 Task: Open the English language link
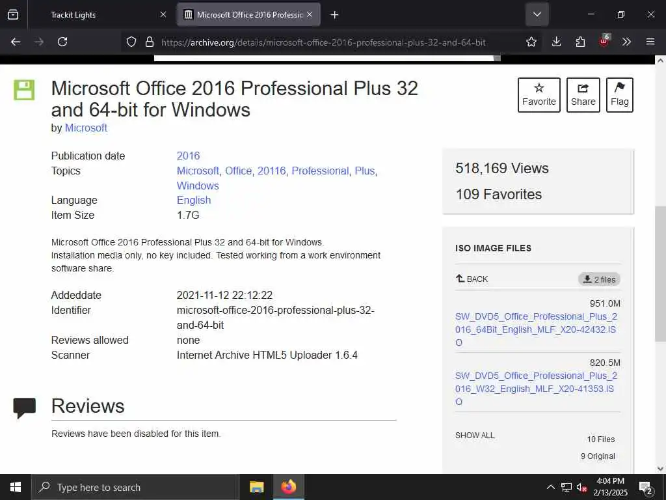pos(194,201)
